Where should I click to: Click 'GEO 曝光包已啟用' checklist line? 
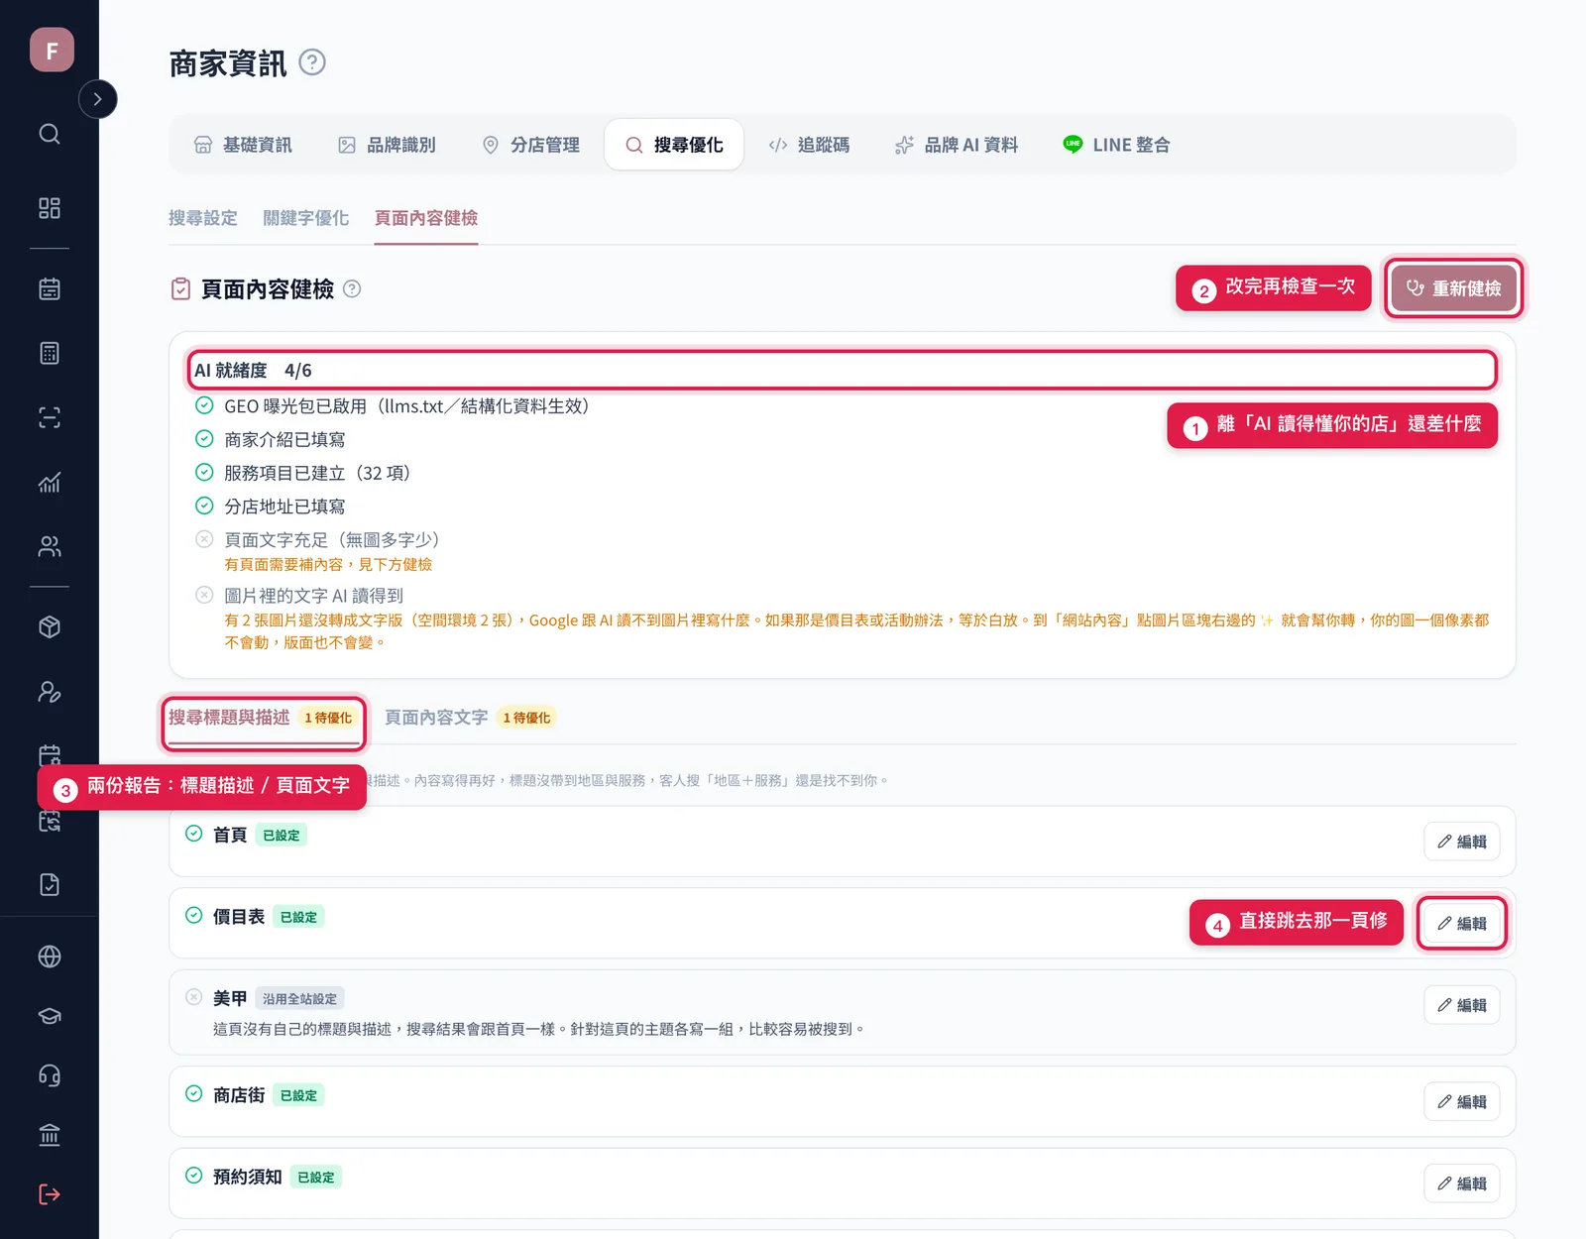pyautogui.click(x=406, y=406)
